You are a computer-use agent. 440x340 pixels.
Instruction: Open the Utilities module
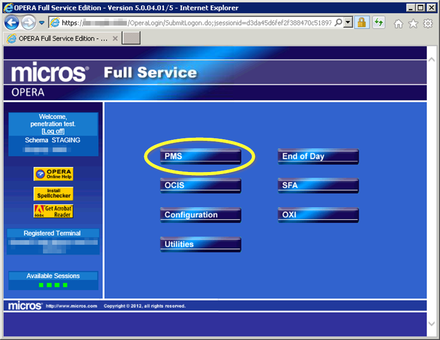pos(200,244)
